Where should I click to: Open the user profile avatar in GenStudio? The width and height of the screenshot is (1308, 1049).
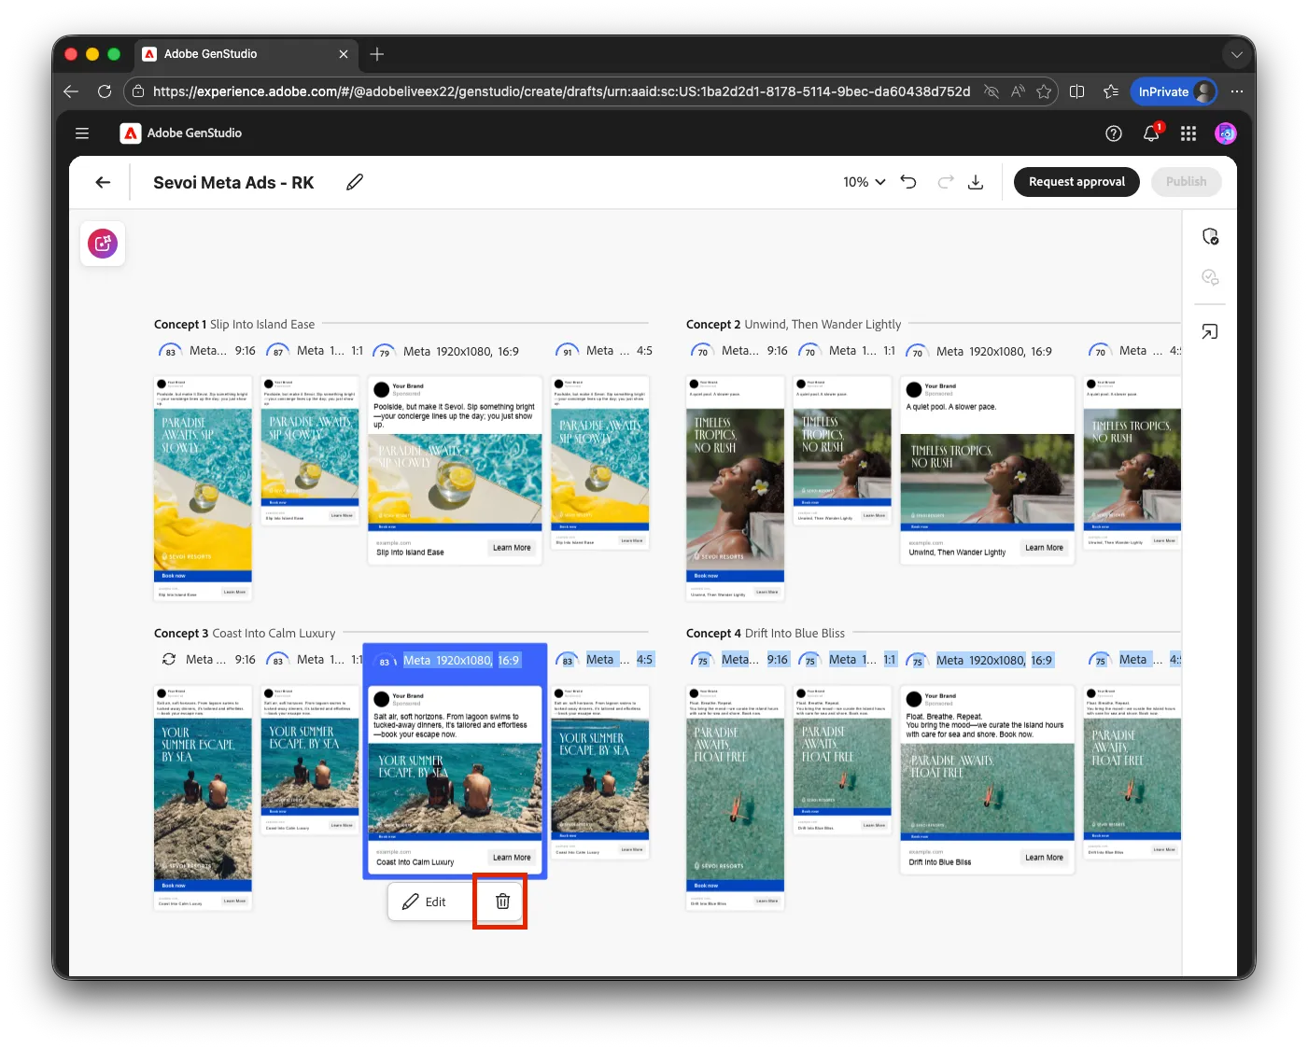coord(1225,133)
